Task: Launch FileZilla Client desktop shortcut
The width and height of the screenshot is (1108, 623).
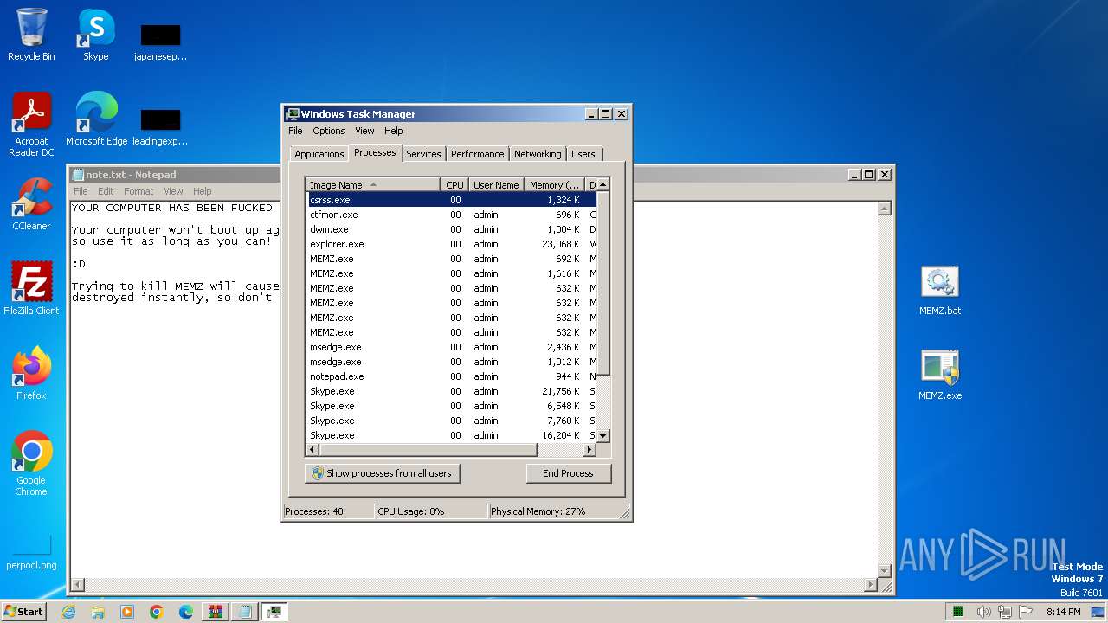Action: 31,289
